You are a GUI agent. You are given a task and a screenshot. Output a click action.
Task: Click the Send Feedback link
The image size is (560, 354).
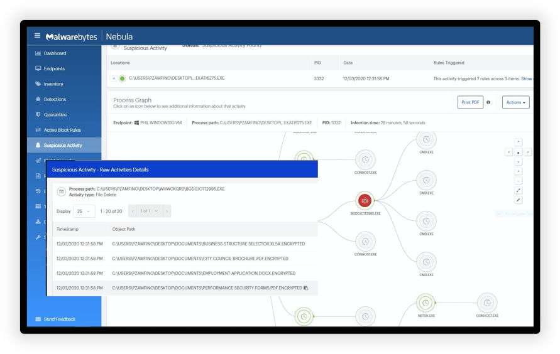pyautogui.click(x=59, y=319)
